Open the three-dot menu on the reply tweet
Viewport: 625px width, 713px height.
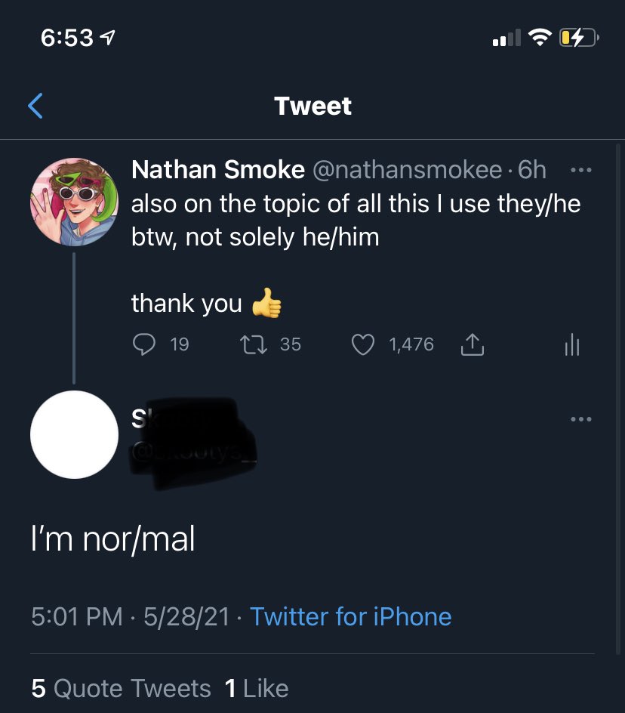pos(580,419)
